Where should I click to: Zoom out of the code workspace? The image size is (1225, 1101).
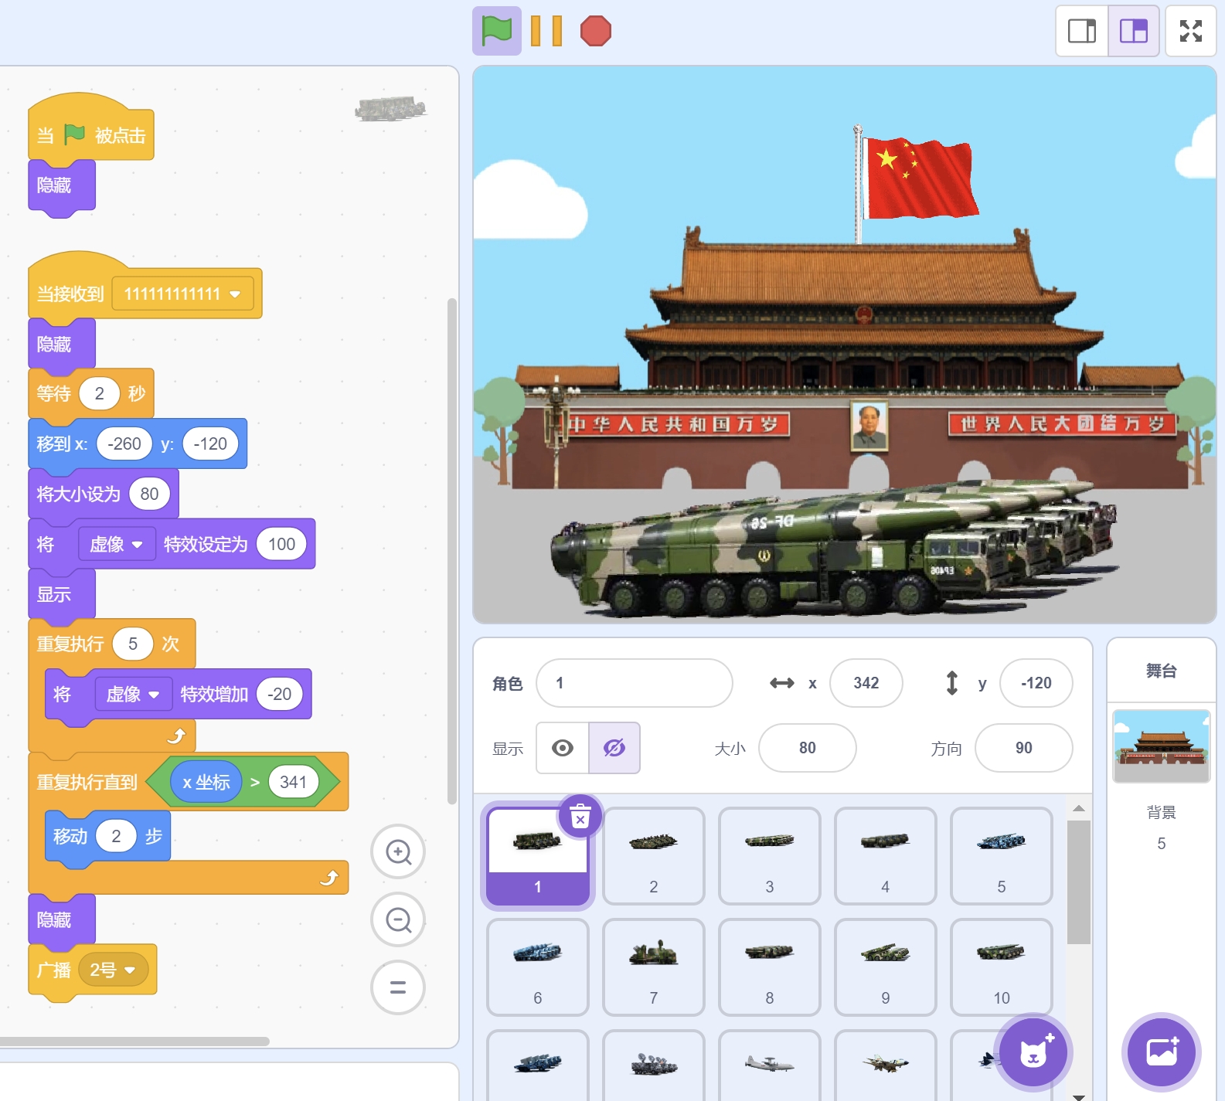tap(398, 920)
